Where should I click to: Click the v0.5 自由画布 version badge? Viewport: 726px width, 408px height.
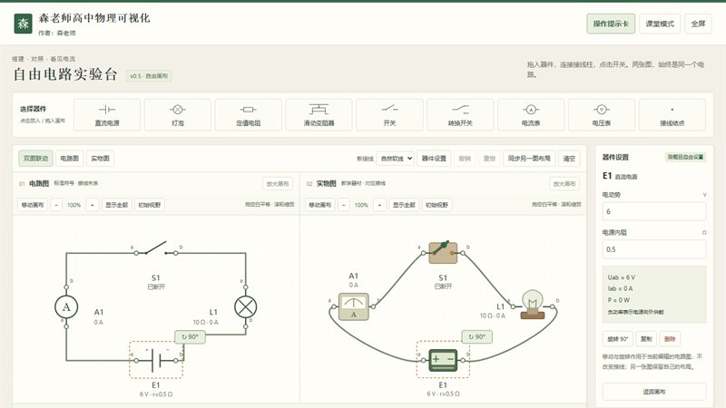[x=149, y=76]
